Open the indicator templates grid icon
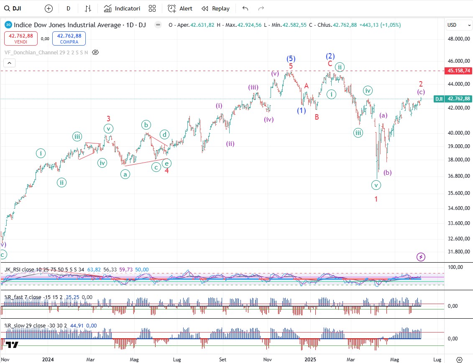 coord(152,8)
